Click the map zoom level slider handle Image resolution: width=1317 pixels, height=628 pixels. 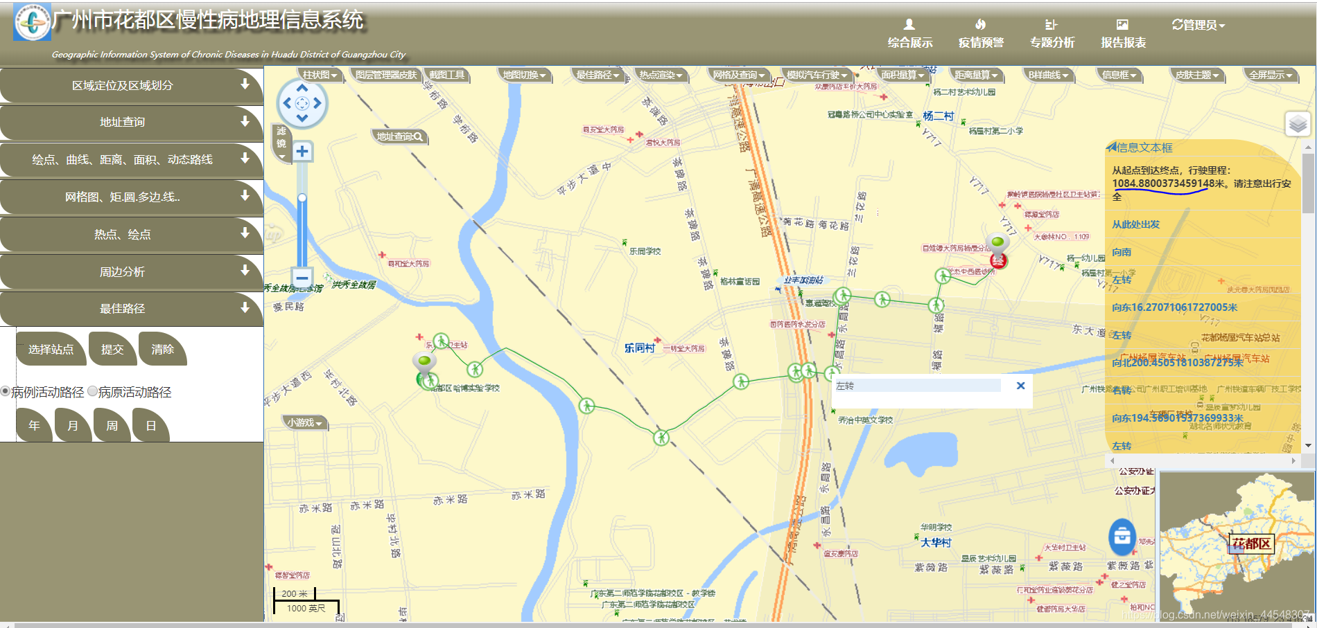(x=302, y=198)
